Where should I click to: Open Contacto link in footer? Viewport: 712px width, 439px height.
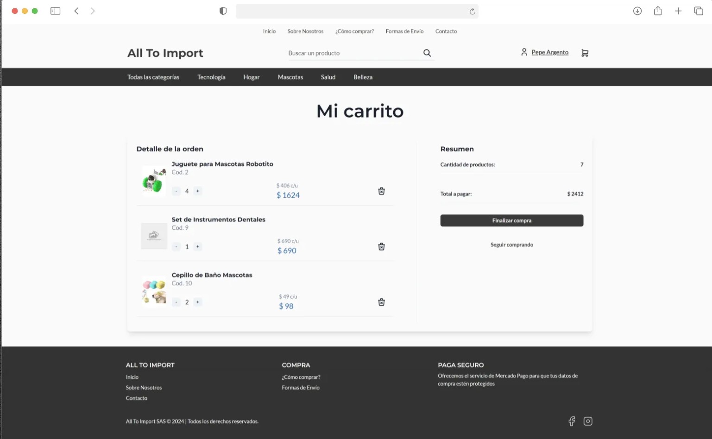(137, 398)
